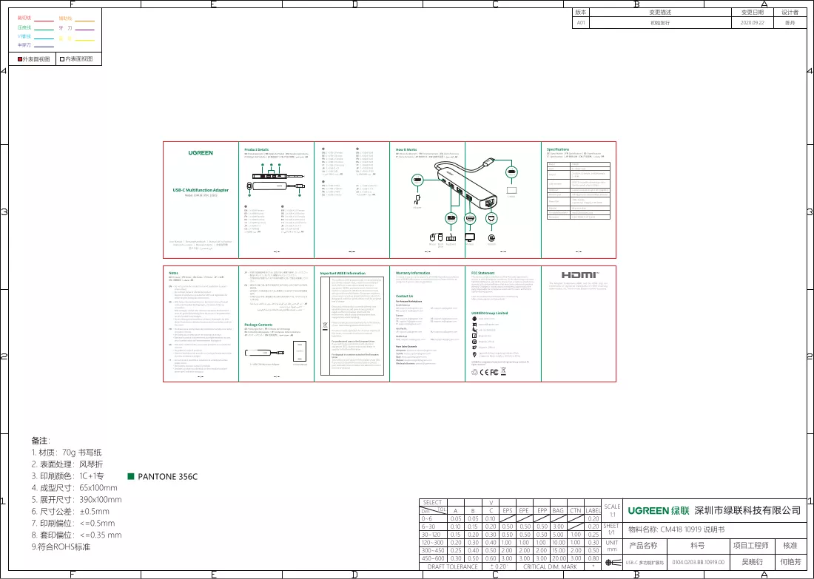Viewport: 814px width, 579px height.
Task: Click the power adapter plug icon
Action: pyautogui.click(x=417, y=200)
